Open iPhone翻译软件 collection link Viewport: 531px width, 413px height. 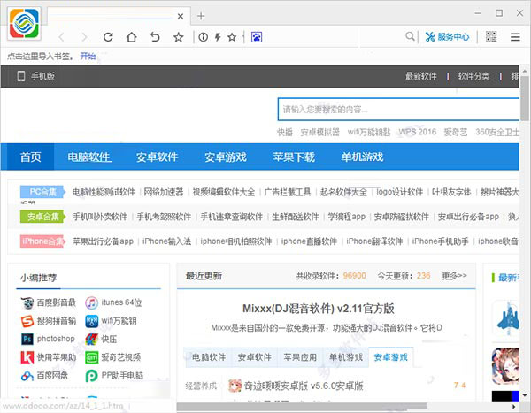(x=374, y=241)
